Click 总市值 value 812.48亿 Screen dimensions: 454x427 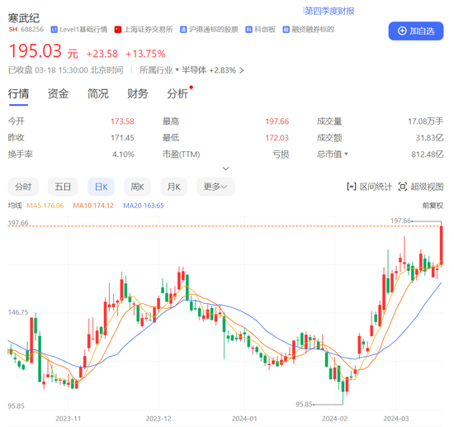428,154
